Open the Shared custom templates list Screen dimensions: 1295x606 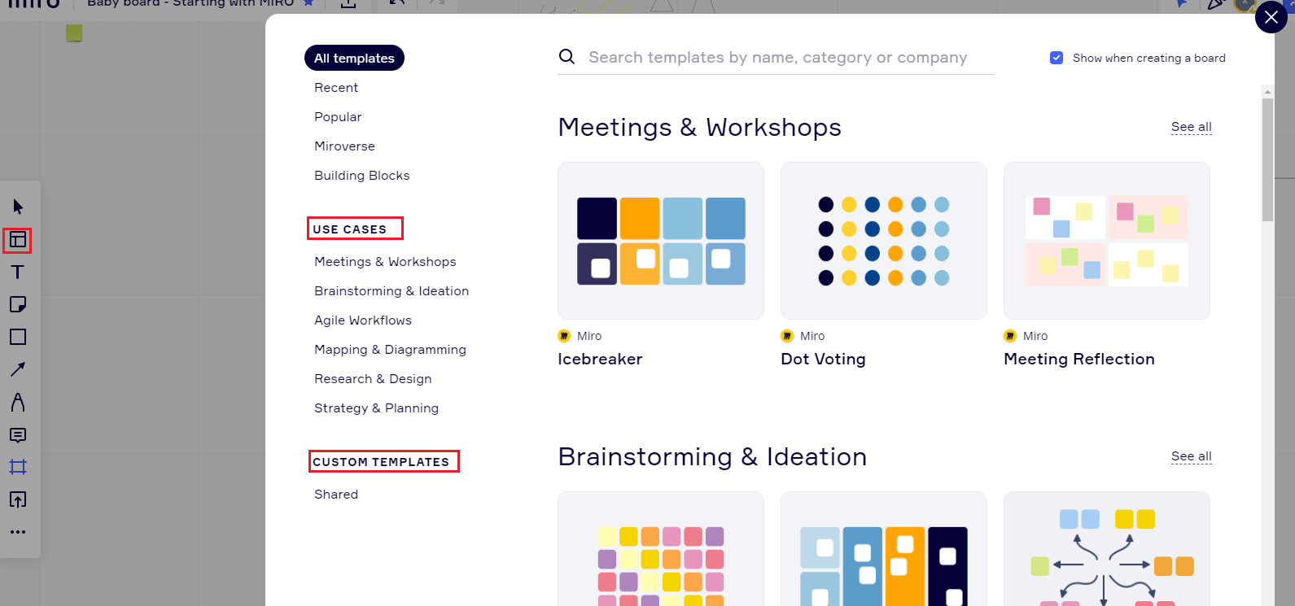coord(335,494)
